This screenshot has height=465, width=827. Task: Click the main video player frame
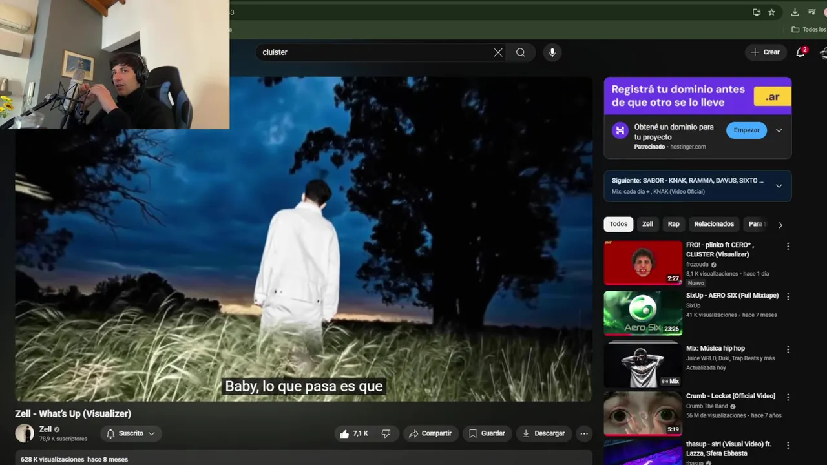[304, 239]
